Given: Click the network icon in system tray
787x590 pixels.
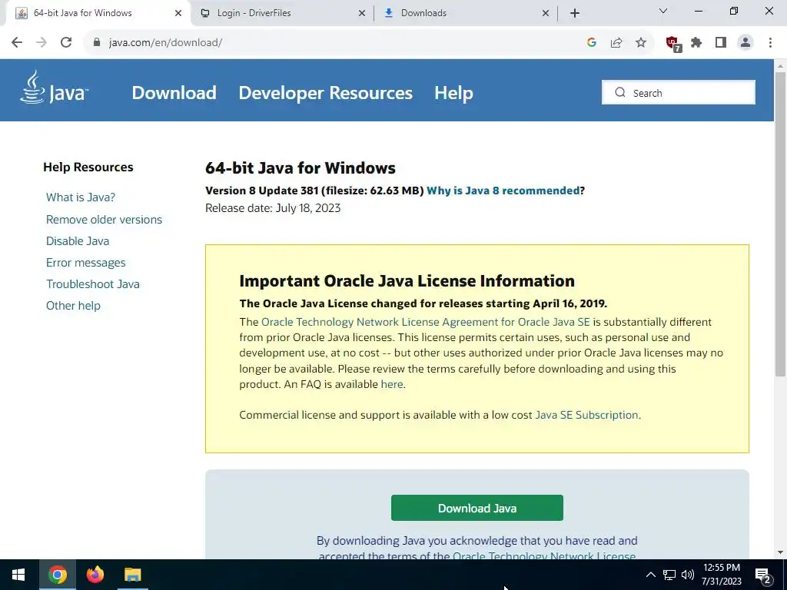Looking at the screenshot, I should 669,575.
